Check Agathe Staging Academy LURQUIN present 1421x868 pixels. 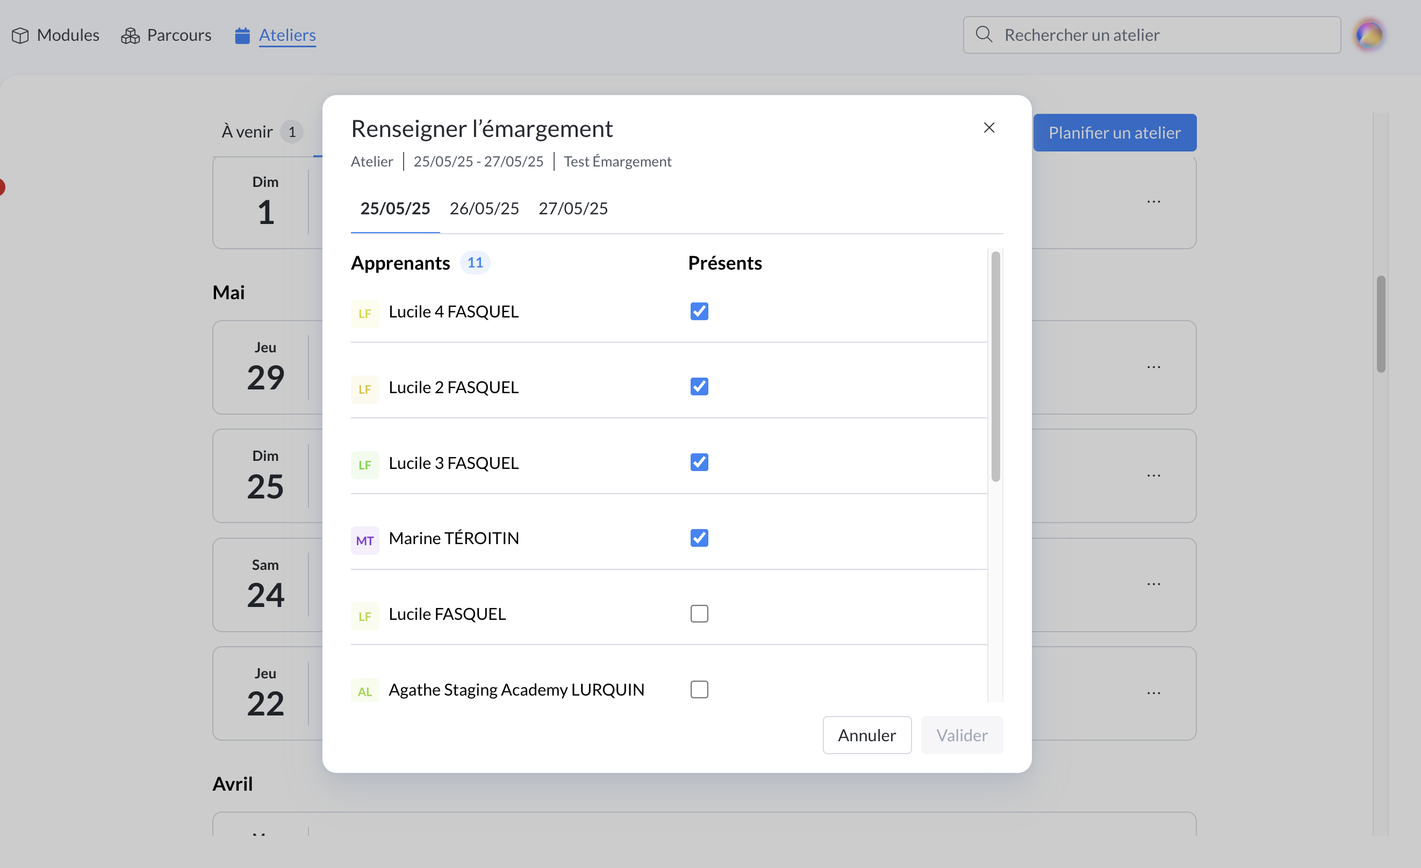coord(699,689)
